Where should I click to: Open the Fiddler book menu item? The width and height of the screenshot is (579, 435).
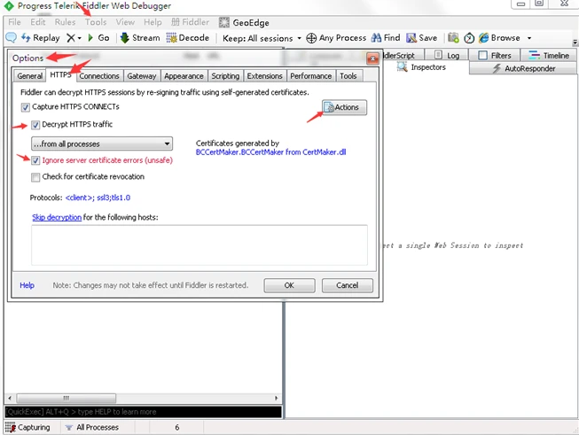190,22
